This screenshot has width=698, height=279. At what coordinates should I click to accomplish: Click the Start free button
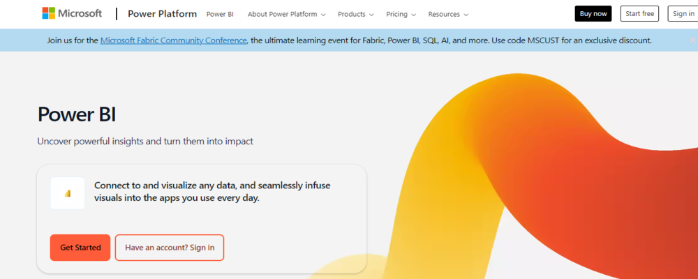tap(639, 14)
